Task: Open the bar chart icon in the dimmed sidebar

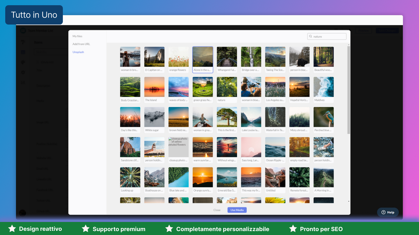Action: coord(23,83)
